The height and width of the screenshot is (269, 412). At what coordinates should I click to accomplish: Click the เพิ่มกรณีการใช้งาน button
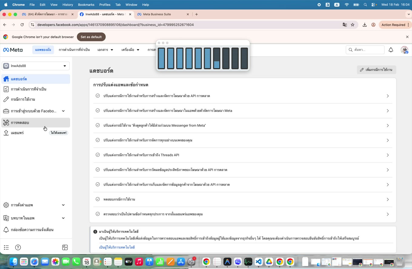click(x=376, y=70)
